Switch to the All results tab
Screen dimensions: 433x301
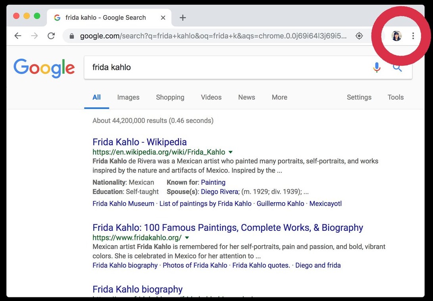[x=97, y=97]
